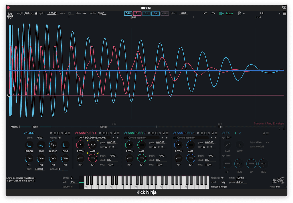The height and width of the screenshot is (203, 293).
Task: Open the OSC section menu
Action: [69, 133]
